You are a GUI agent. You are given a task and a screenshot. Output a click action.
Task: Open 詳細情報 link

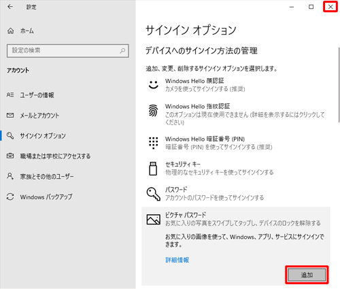[177, 260]
